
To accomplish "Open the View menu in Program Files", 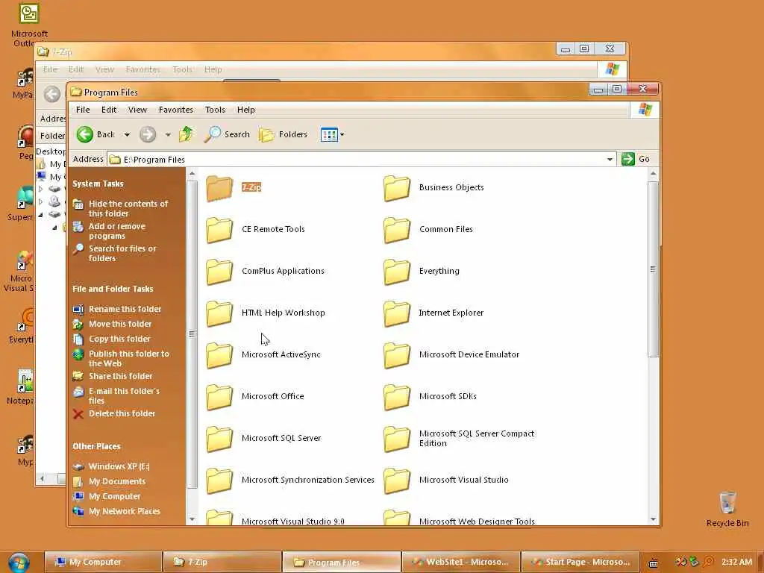I will [137, 110].
